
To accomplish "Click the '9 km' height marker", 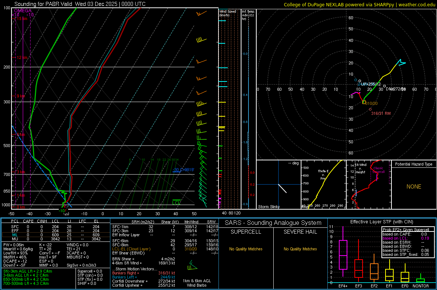I will pyautogui.click(x=21, y=96).
